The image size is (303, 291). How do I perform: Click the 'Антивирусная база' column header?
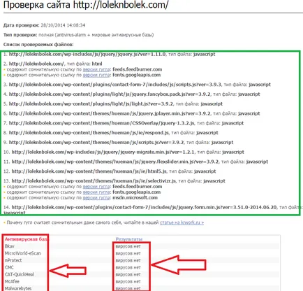point(26,239)
